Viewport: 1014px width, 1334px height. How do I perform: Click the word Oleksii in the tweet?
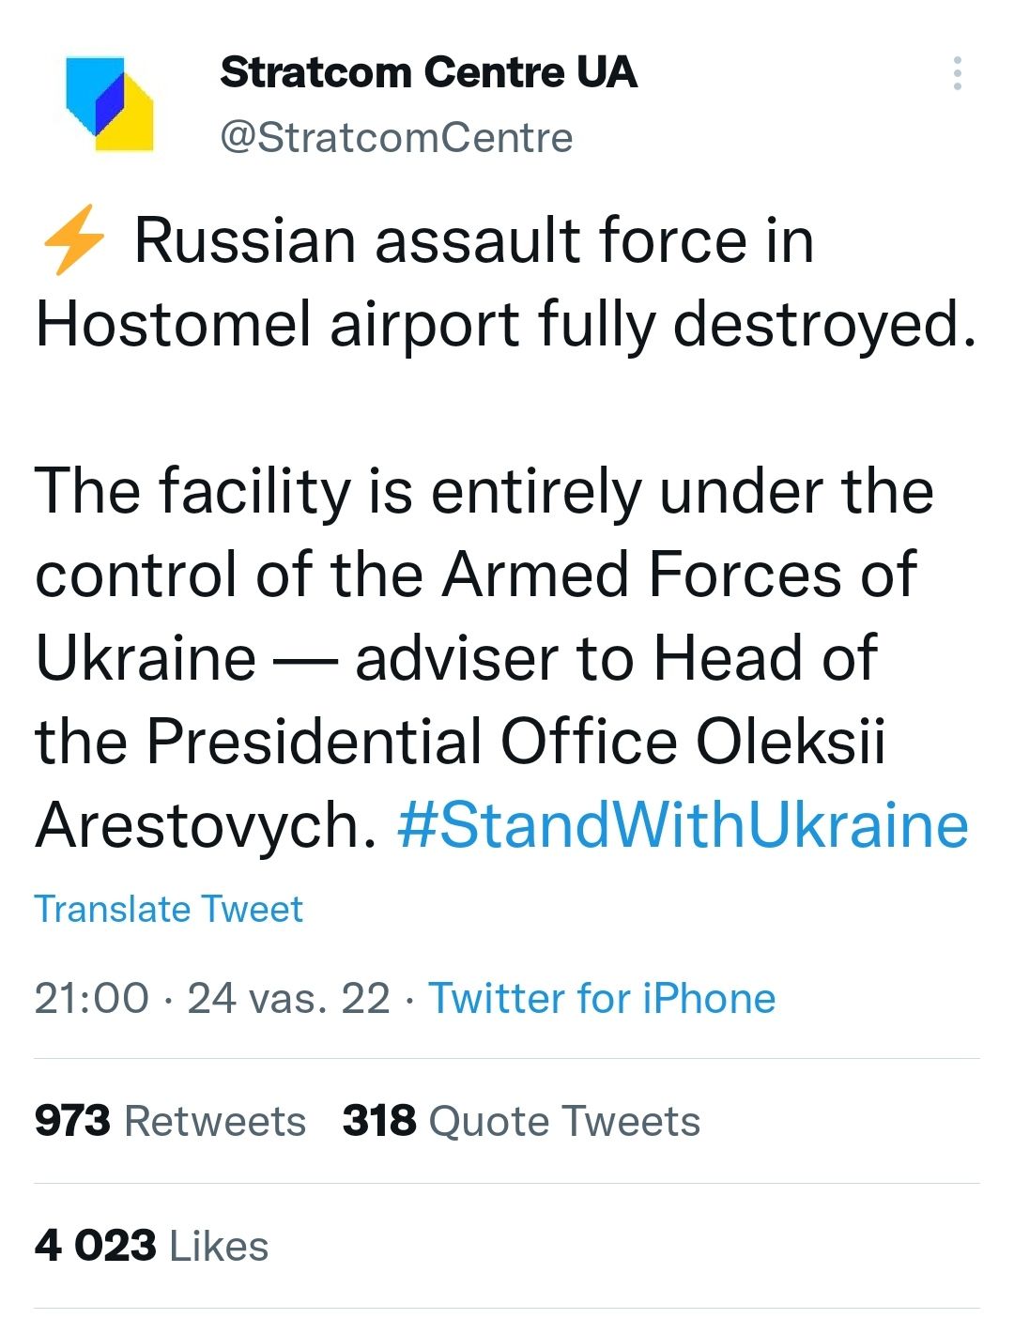click(791, 742)
